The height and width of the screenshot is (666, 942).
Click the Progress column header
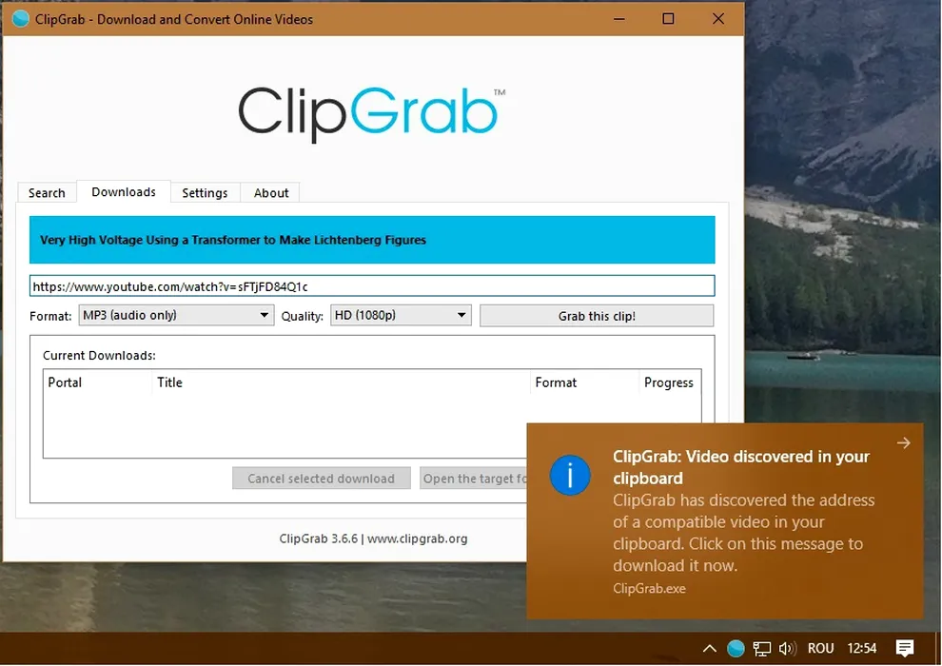669,382
